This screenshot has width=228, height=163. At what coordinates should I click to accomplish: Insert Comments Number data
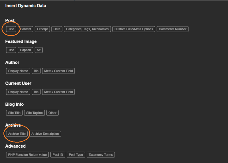(x=172, y=29)
